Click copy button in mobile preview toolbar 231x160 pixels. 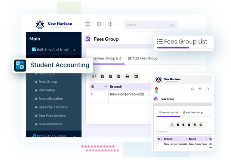(x=172, y=125)
